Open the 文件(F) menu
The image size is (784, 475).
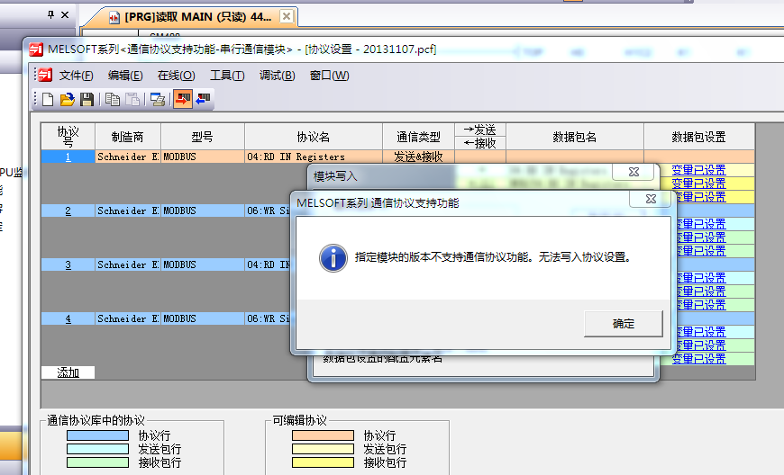click(76, 76)
